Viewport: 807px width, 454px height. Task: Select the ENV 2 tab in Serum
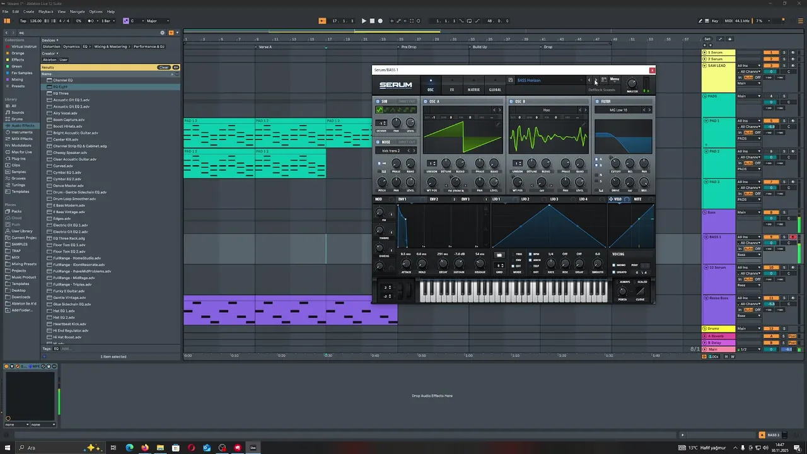tap(434, 199)
